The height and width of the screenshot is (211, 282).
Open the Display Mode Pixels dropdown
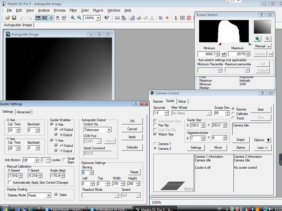pos(48,195)
